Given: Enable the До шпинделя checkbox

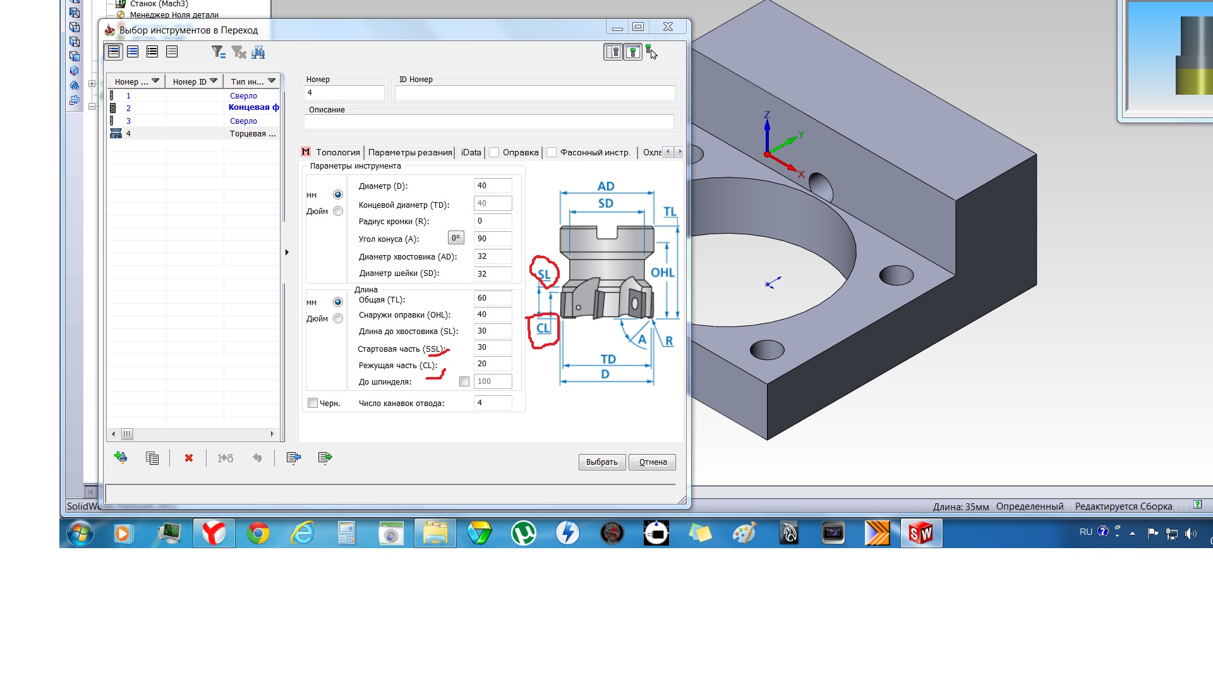Looking at the screenshot, I should 464,381.
